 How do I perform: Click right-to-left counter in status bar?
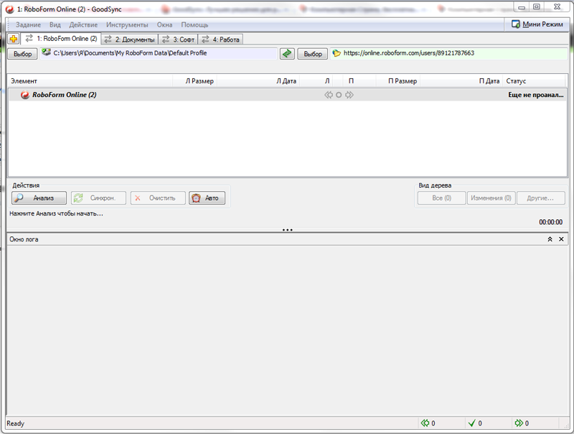tap(428, 423)
